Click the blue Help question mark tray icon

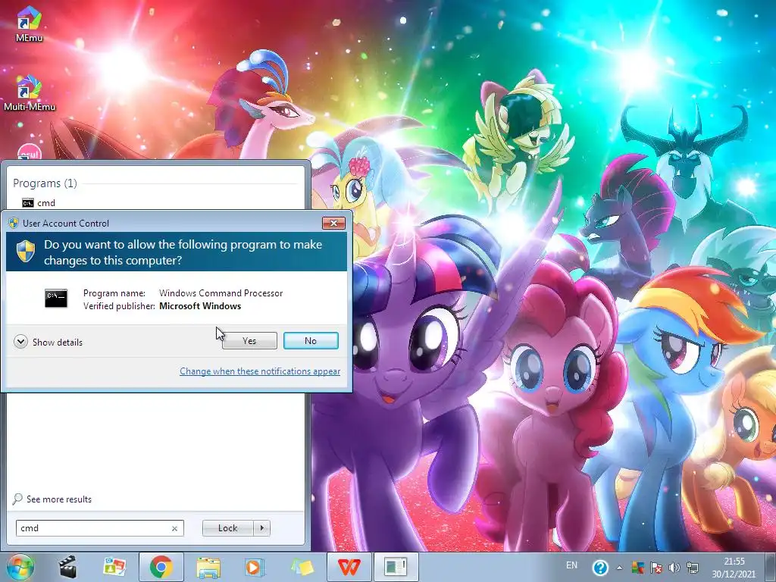(600, 568)
